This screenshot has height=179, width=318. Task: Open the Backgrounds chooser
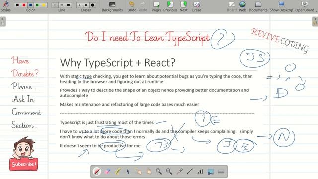(x=112, y=6)
